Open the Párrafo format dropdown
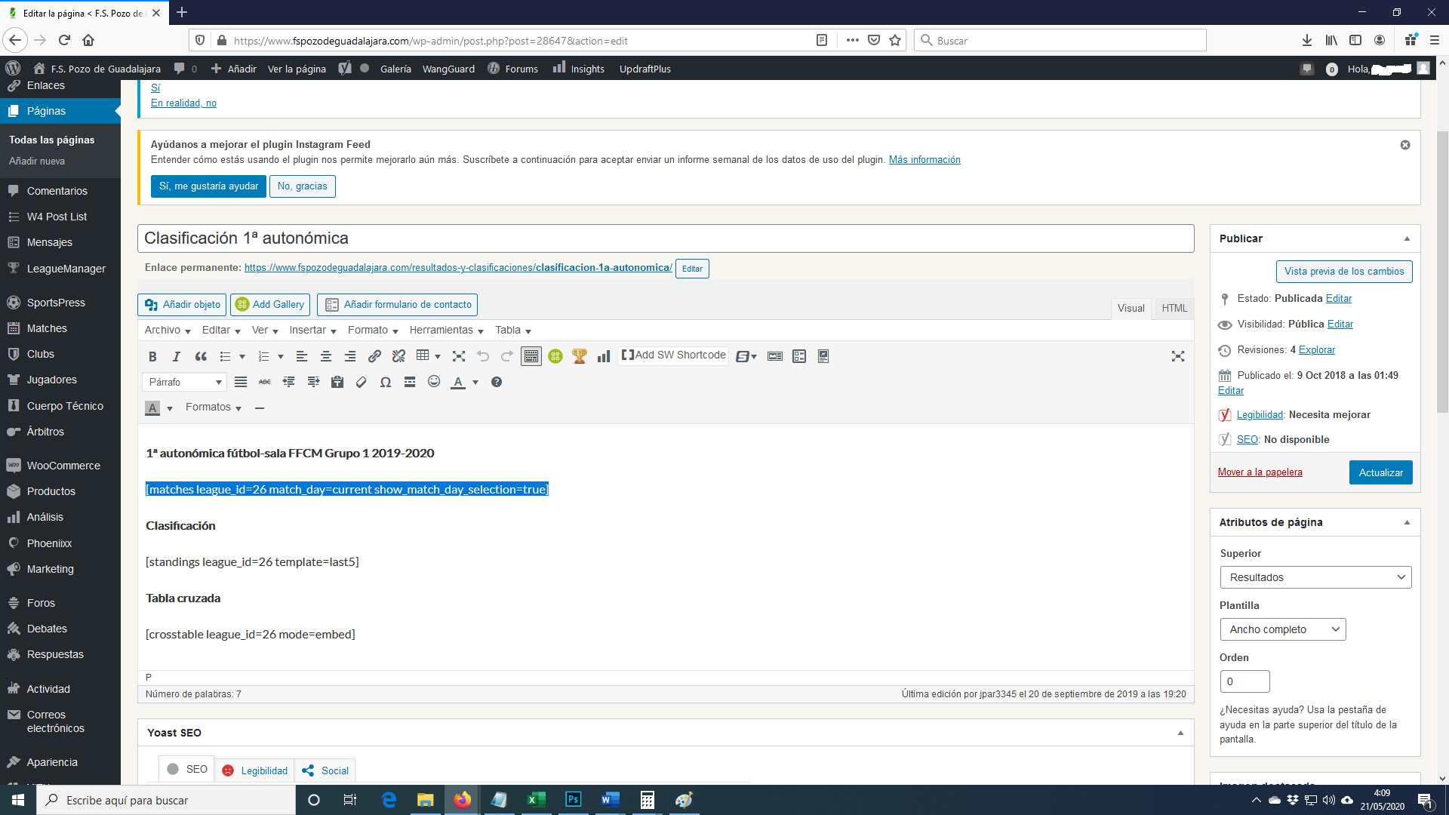The height and width of the screenshot is (815, 1449). [184, 382]
